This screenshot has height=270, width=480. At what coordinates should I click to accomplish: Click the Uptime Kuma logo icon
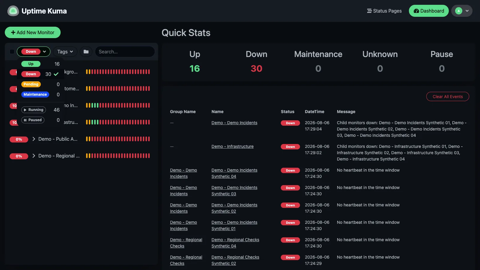pyautogui.click(x=13, y=11)
